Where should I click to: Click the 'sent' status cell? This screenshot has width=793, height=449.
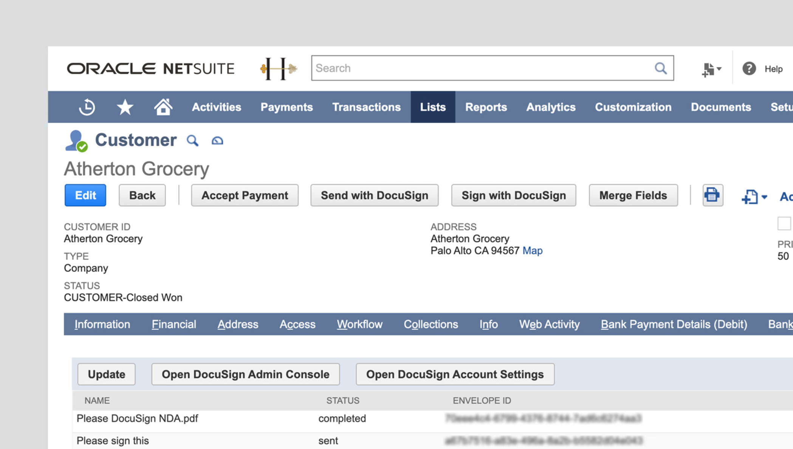click(328, 441)
